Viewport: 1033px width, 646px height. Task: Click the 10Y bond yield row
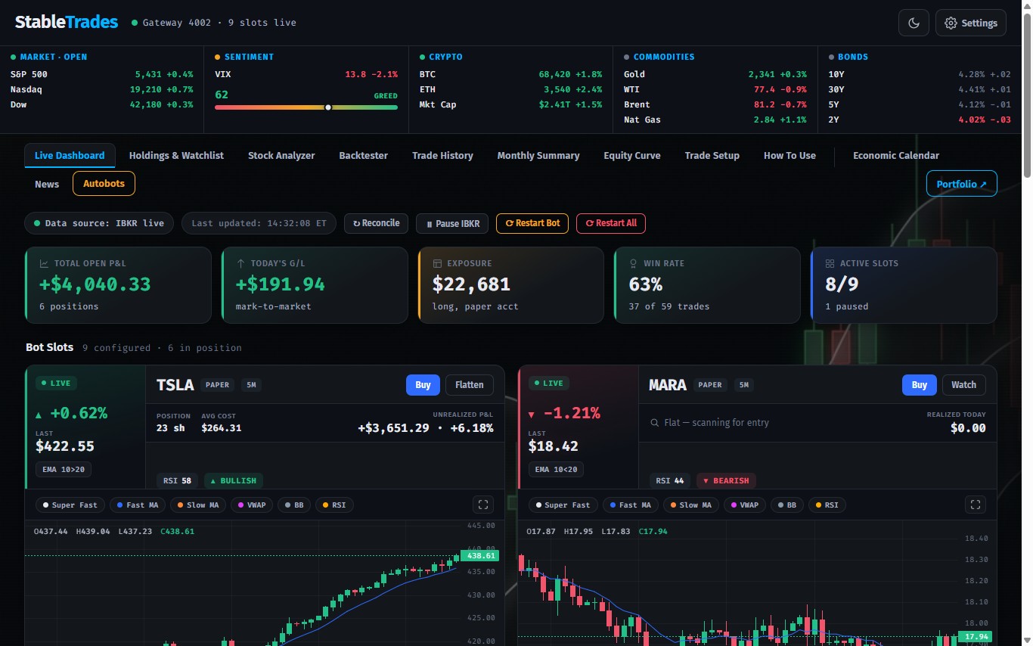(920, 74)
